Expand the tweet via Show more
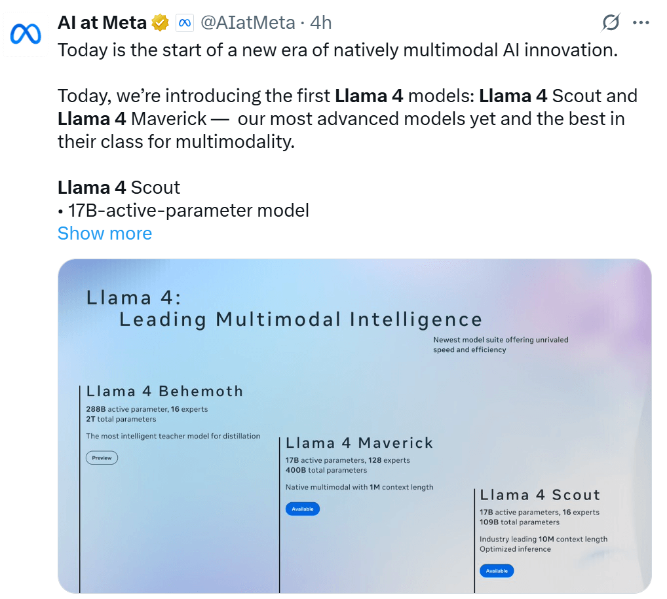Screen dimensions: 667x599 pyautogui.click(x=104, y=233)
